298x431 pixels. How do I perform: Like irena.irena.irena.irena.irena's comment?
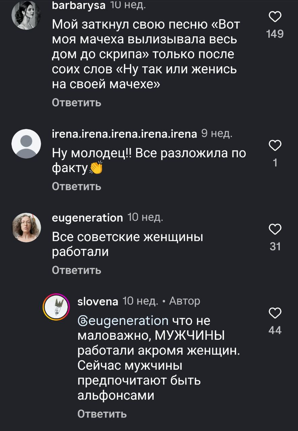pos(275,146)
